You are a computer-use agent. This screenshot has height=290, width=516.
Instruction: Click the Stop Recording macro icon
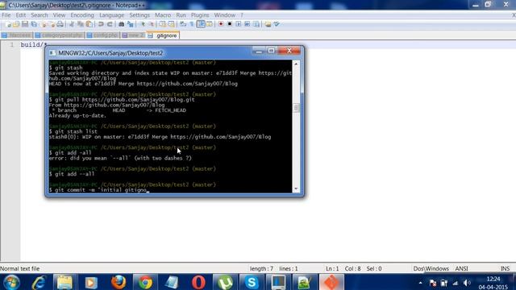click(230, 24)
